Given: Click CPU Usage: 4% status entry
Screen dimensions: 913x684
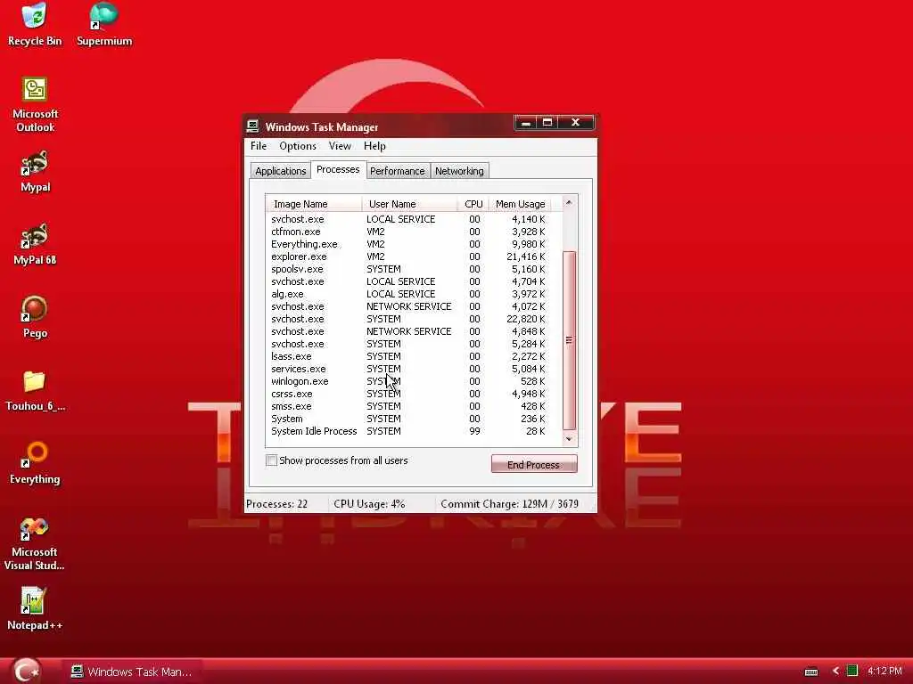Looking at the screenshot, I should tap(369, 504).
